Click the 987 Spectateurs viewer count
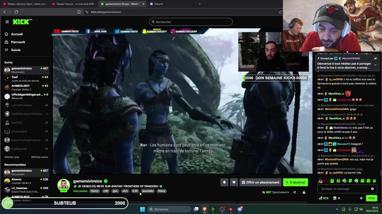 (275, 192)
